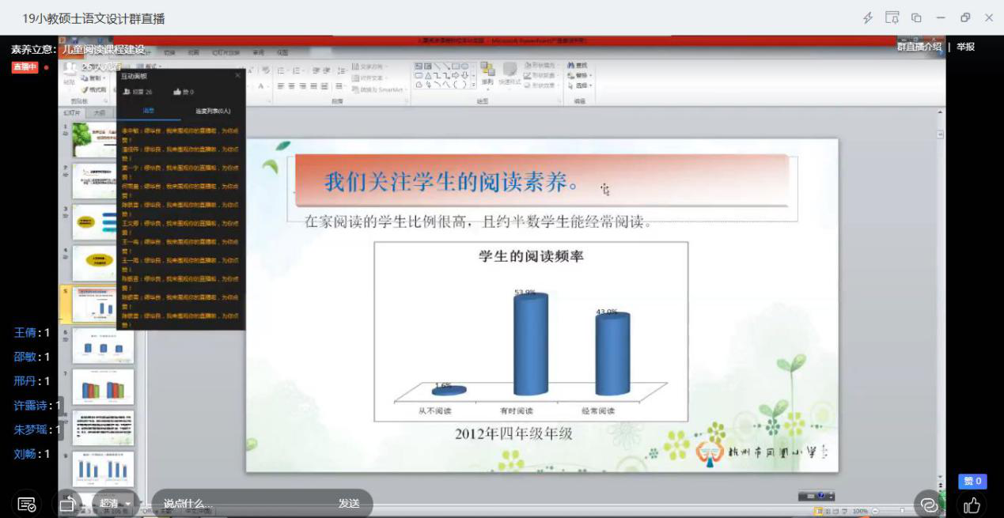Click the lightning bolt icon in title bar

(868, 18)
